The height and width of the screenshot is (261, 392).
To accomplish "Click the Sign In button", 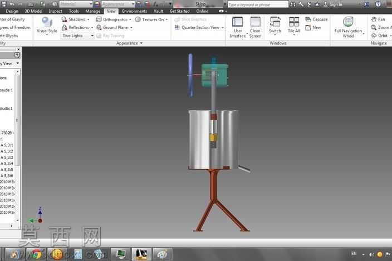I will [x=333, y=4].
